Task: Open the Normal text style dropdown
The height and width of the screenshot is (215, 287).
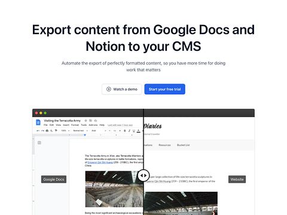Action: [80, 131]
